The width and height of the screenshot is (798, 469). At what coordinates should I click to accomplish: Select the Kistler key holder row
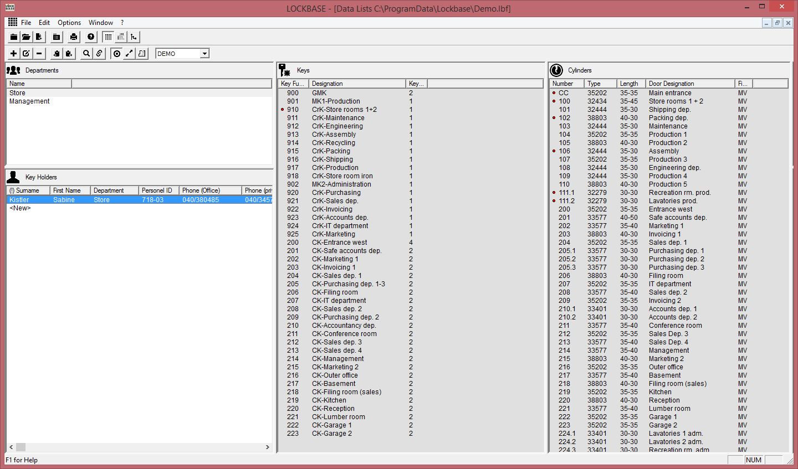(x=139, y=200)
